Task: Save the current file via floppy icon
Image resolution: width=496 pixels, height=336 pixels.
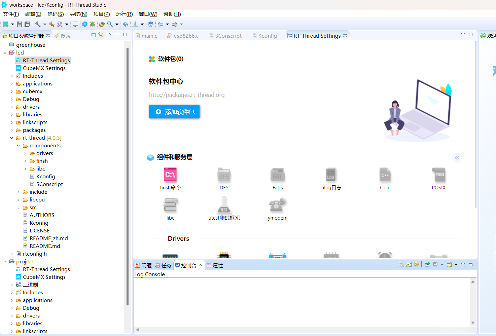Action: [20, 24]
